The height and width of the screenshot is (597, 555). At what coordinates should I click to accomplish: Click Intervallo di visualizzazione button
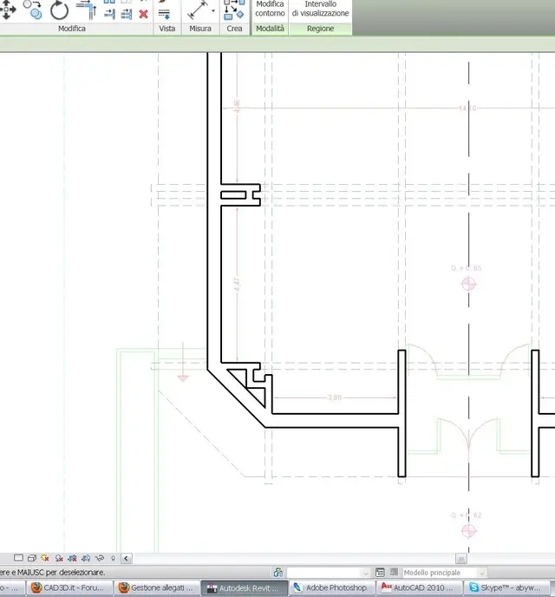(320, 9)
